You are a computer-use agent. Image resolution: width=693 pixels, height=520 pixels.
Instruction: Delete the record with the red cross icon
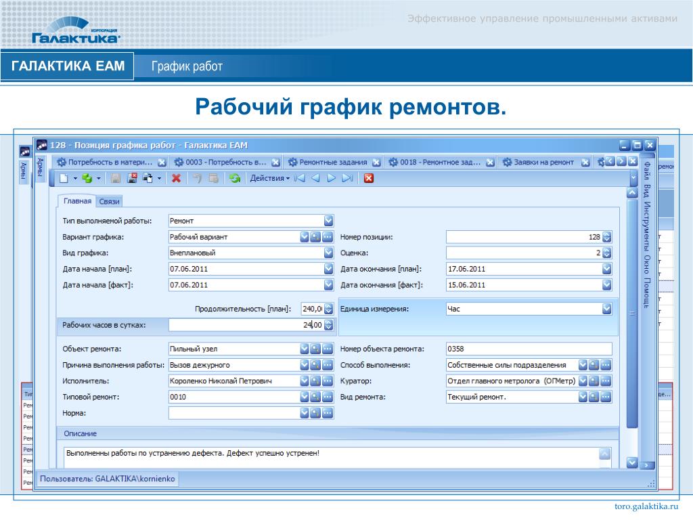(x=177, y=178)
